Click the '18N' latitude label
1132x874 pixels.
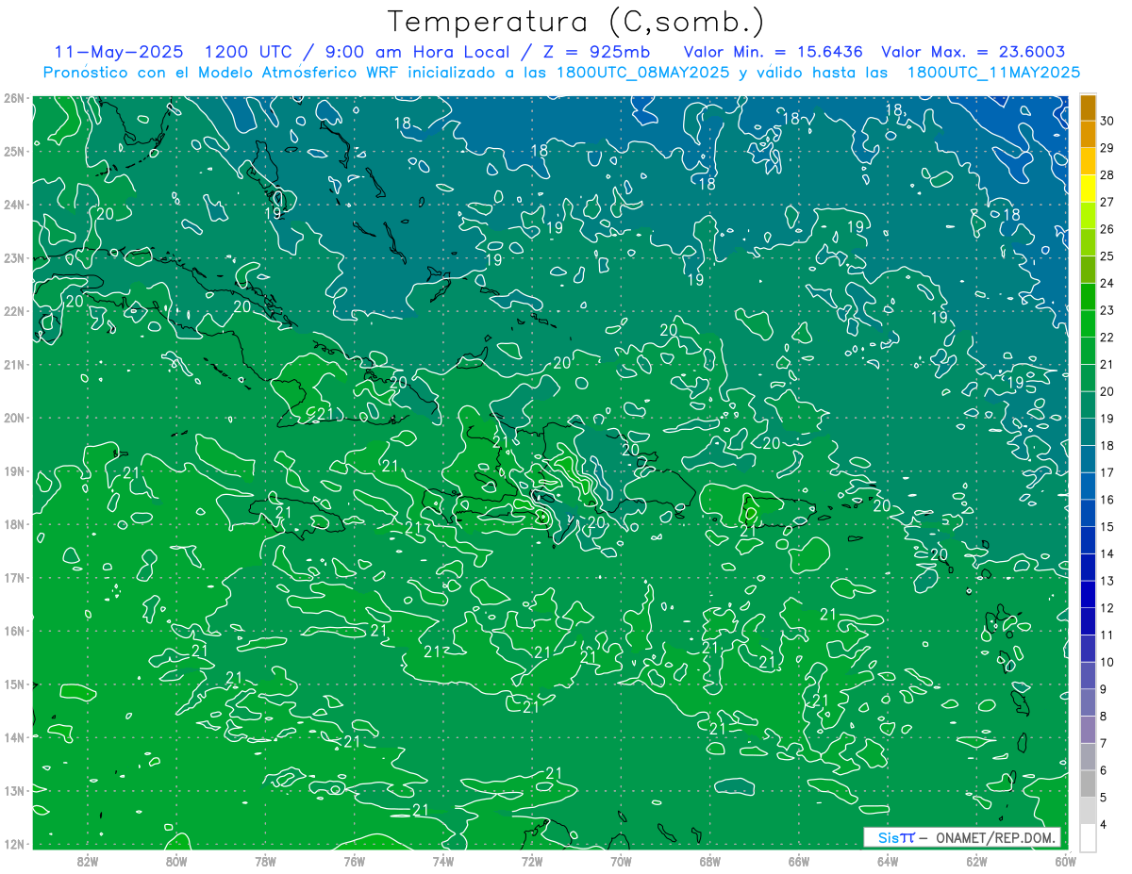pyautogui.click(x=14, y=524)
